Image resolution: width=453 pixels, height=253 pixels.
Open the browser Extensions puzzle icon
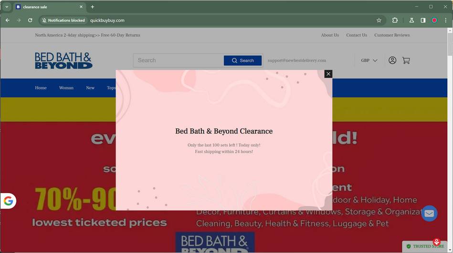[x=395, y=20]
